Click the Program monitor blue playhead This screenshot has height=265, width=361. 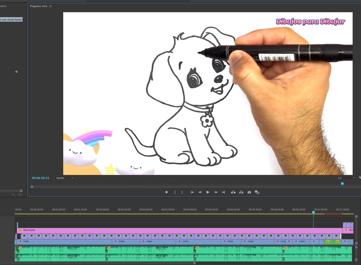point(342,183)
